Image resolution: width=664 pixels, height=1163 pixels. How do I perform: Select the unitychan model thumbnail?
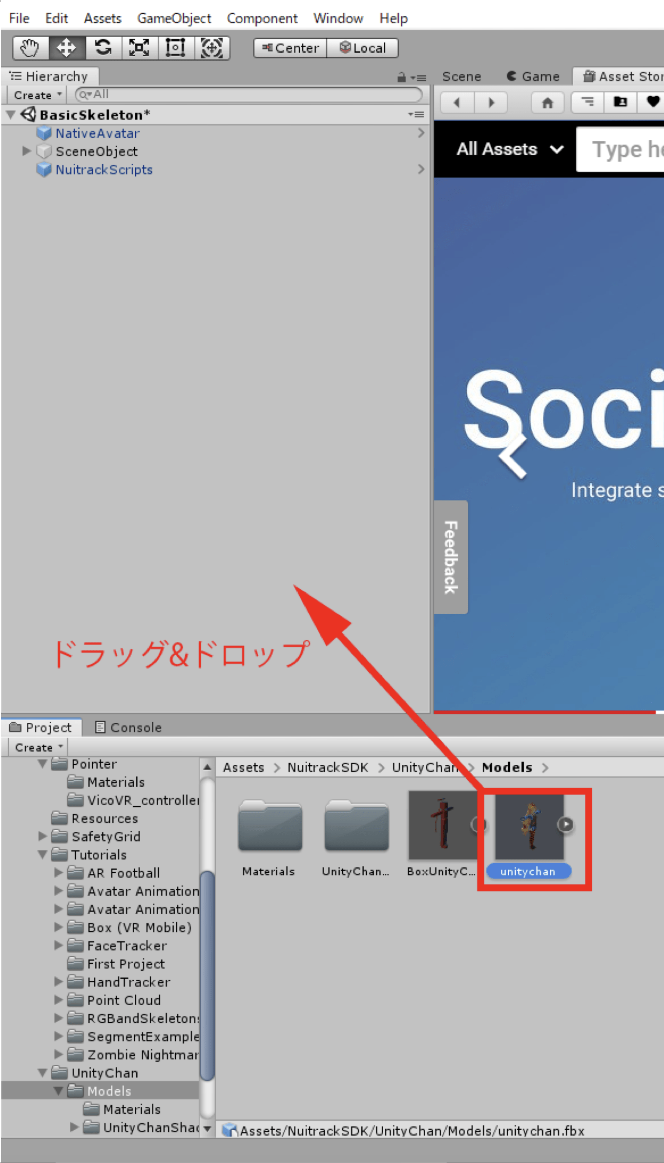(x=529, y=826)
